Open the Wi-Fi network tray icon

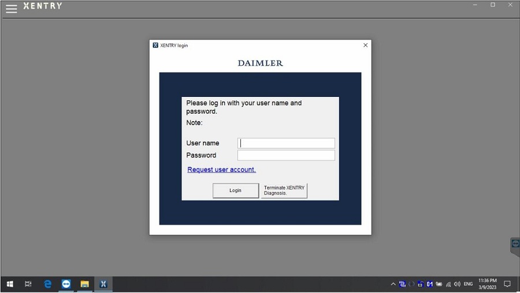point(448,284)
